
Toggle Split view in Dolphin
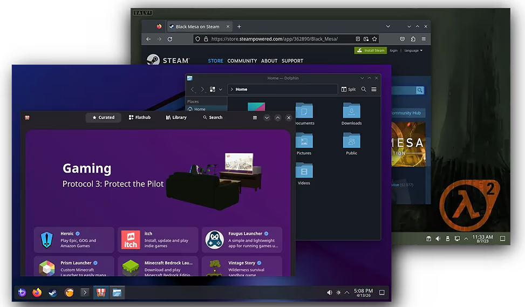(x=349, y=90)
